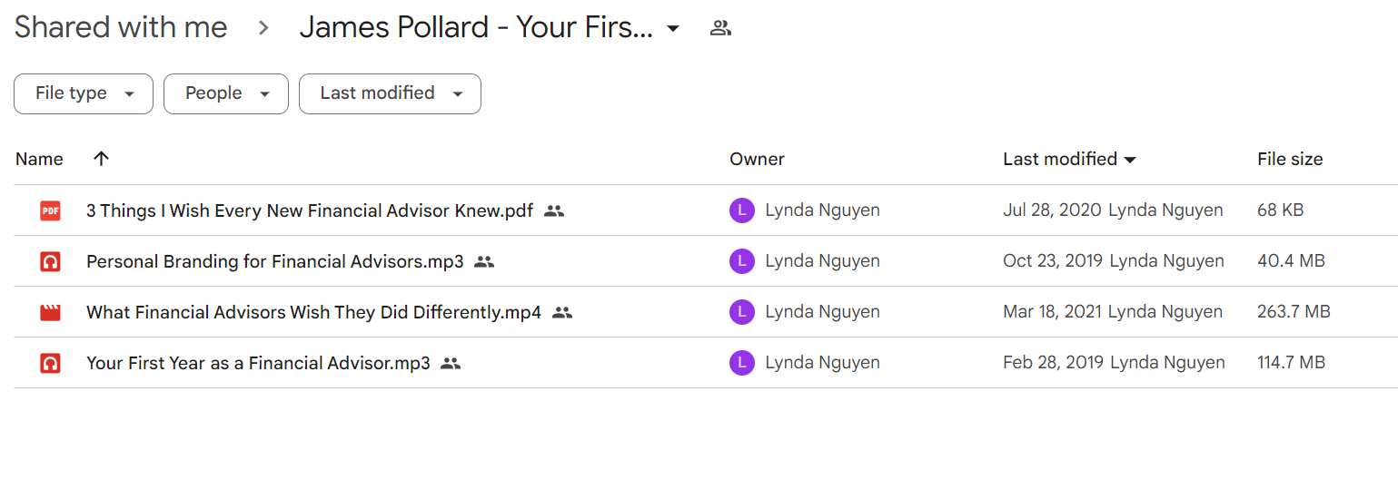Open the File type filter dropdown
The width and height of the screenshot is (1398, 479).
tap(84, 93)
